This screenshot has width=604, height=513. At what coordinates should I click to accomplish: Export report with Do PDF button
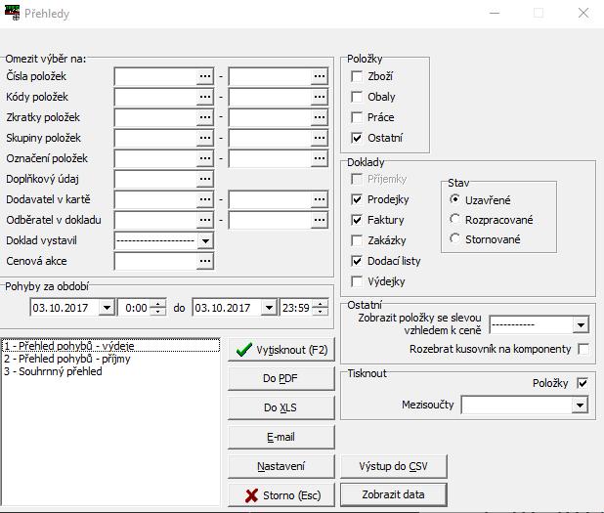[x=281, y=378]
